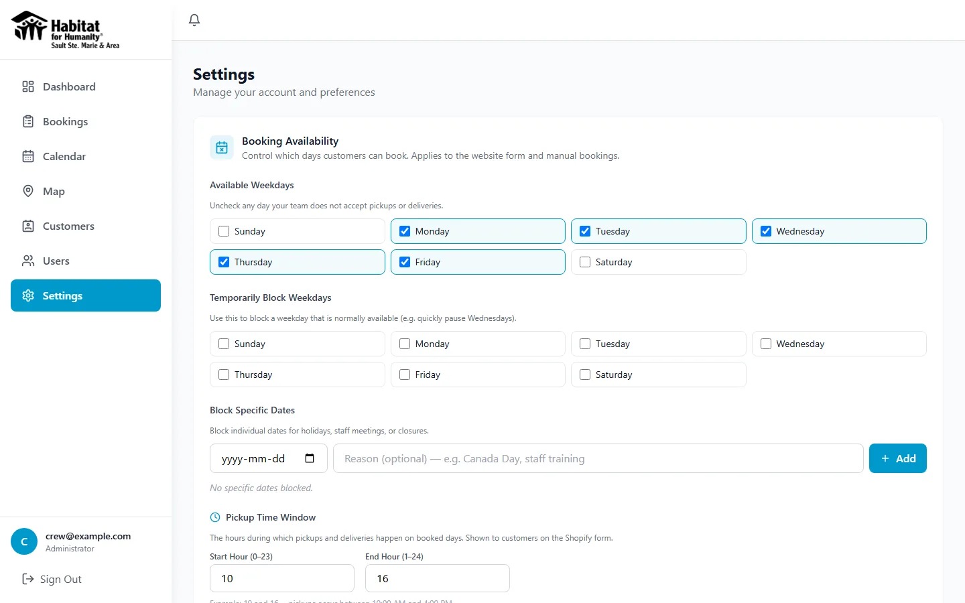Select the Settings menu item
Screen dimensions: 965x603
(86, 295)
